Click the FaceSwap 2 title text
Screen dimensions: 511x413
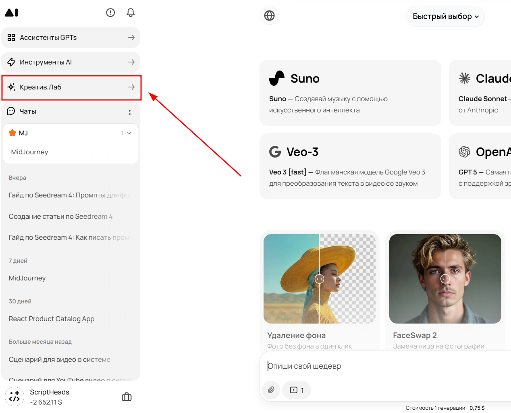415,335
